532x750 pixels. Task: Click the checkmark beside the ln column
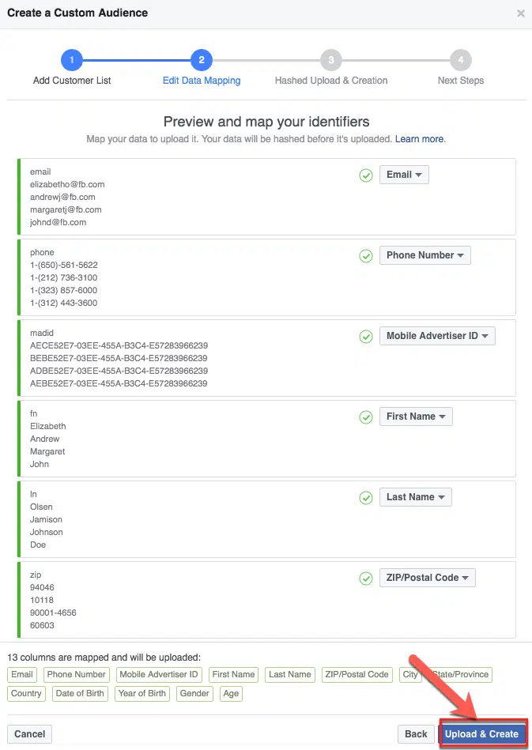click(365, 498)
